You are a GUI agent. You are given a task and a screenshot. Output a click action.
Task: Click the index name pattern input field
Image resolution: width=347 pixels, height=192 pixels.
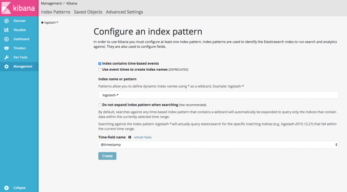[218, 95]
